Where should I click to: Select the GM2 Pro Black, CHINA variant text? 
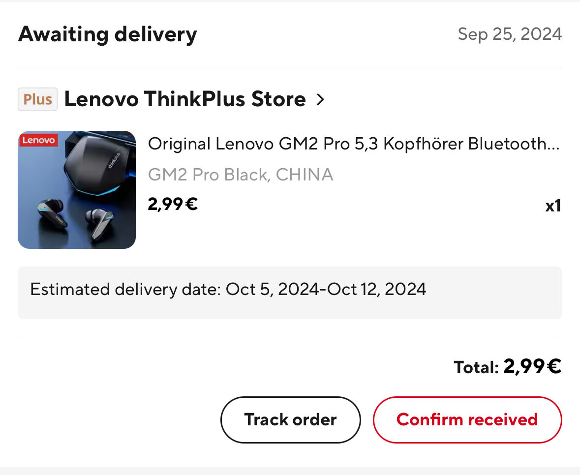tap(241, 175)
